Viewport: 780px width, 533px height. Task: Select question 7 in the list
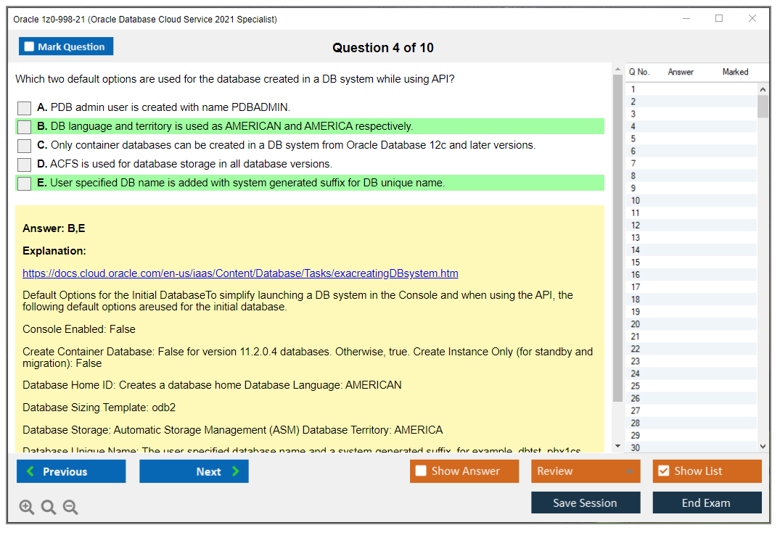click(x=633, y=164)
